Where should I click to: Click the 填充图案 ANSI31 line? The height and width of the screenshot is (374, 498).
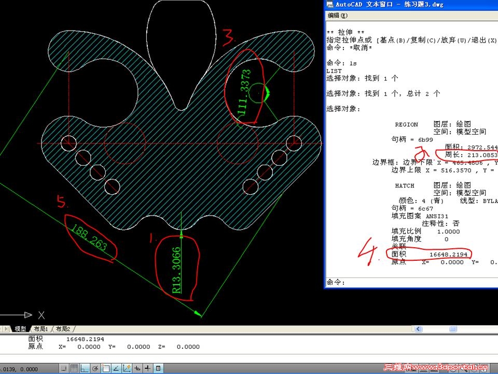tap(420, 216)
